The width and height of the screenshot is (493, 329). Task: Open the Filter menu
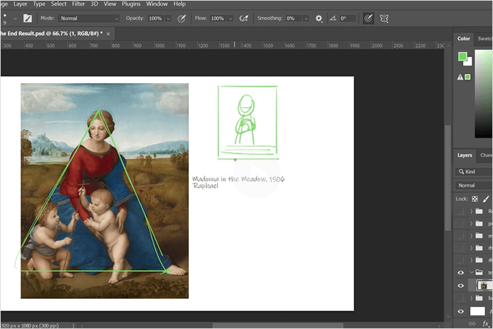(x=78, y=4)
